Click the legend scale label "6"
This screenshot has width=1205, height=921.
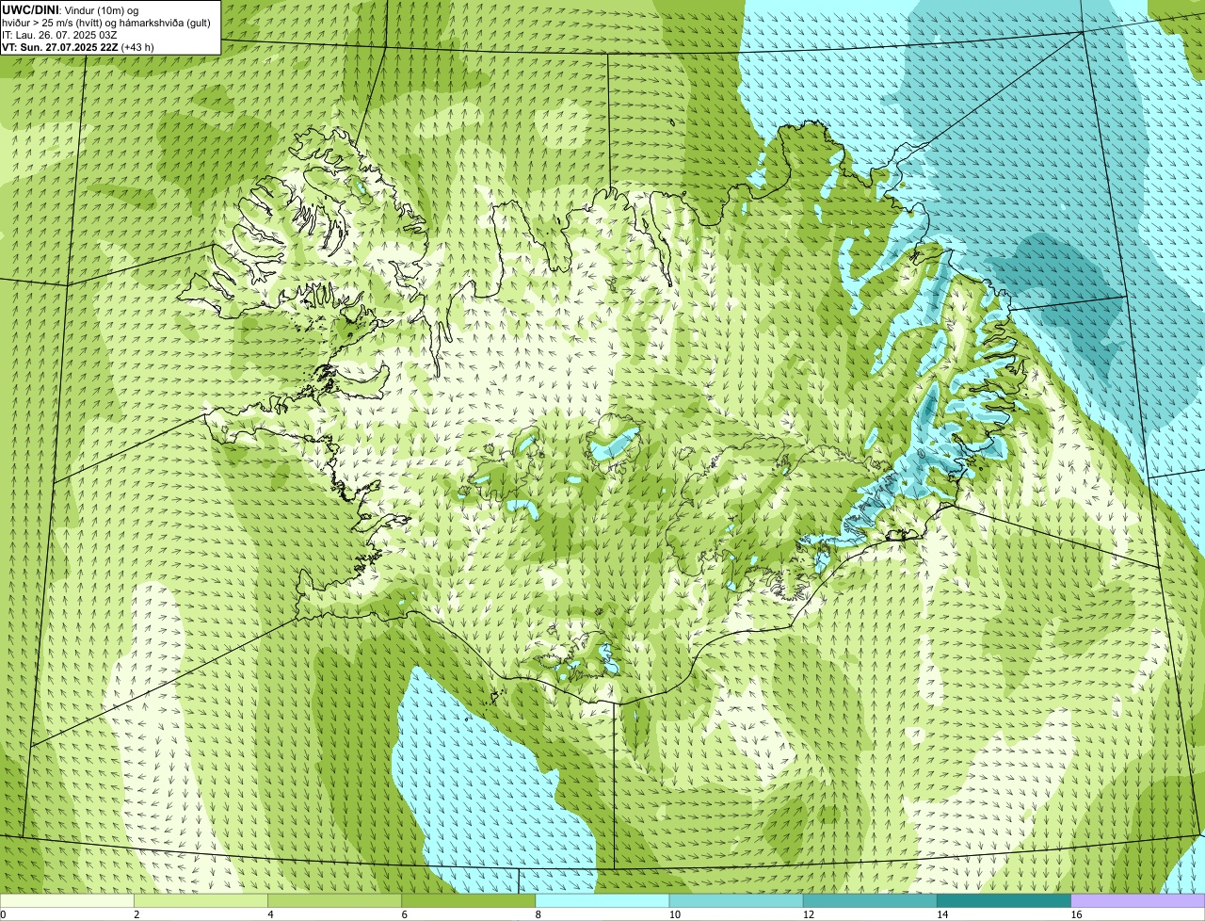click(x=404, y=914)
